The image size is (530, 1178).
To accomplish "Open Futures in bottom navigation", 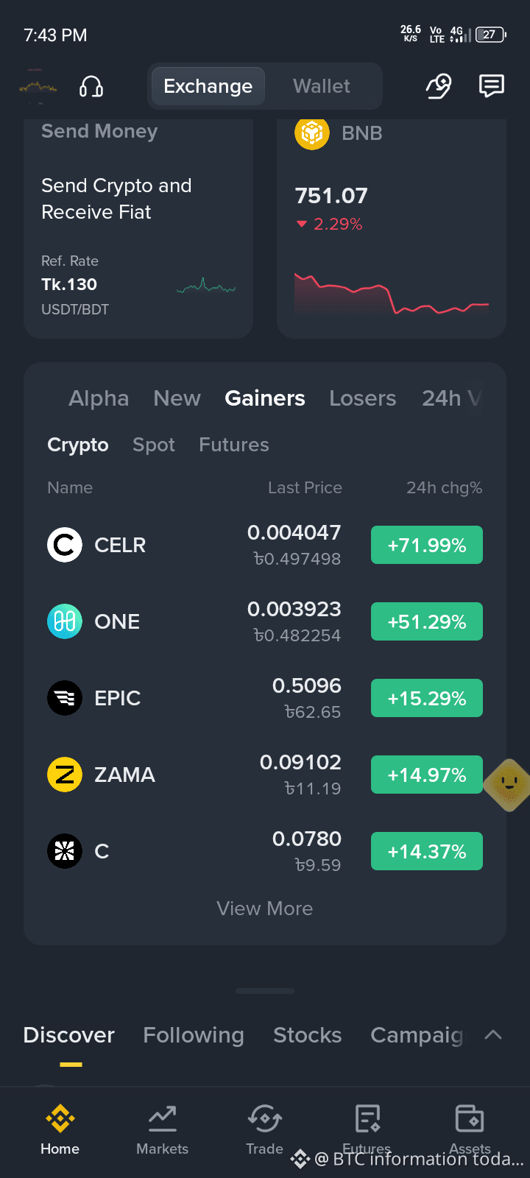I will tap(367, 1130).
